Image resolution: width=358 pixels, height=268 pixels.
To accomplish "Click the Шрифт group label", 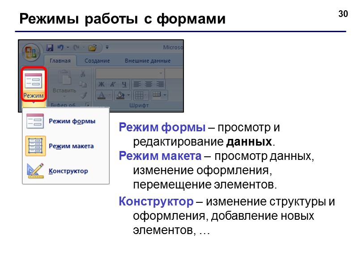I will (139, 105).
